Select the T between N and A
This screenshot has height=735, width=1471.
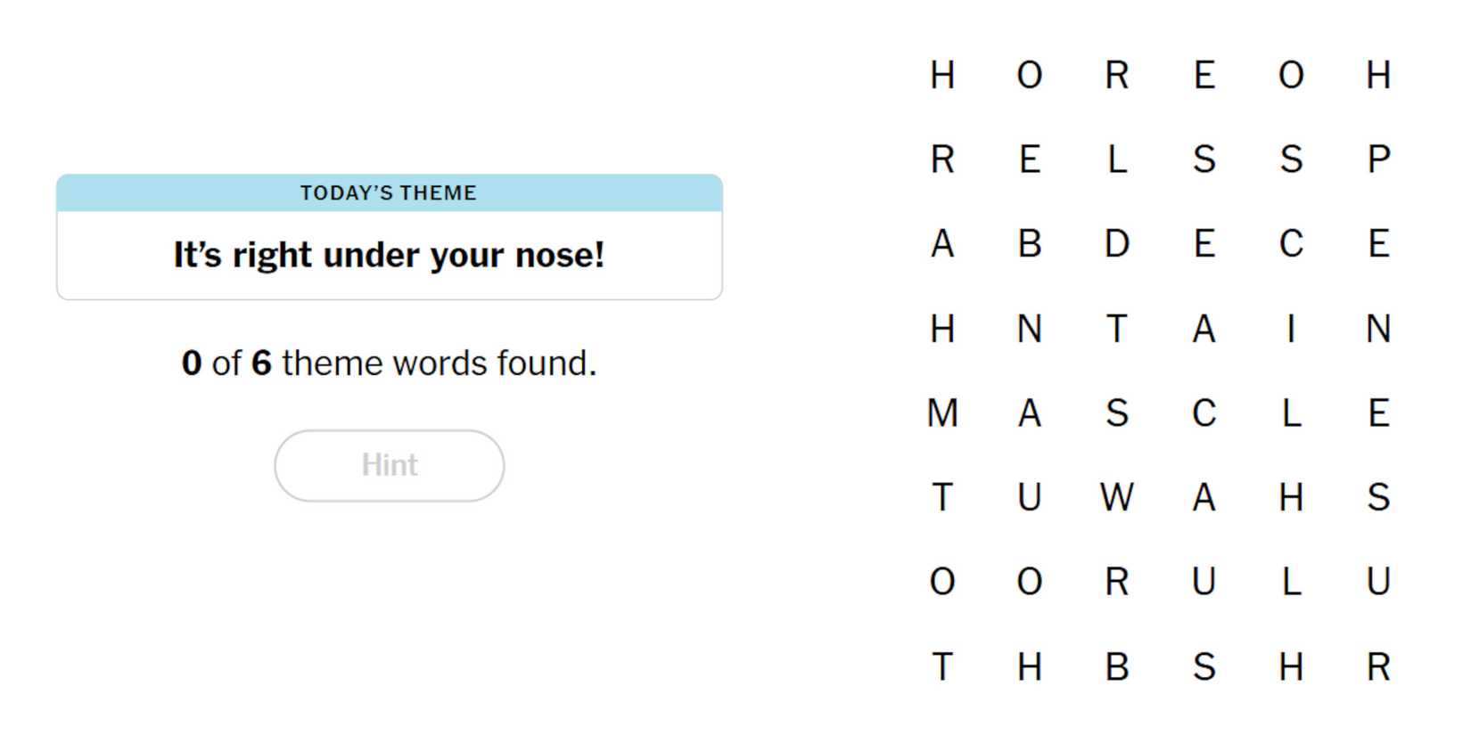click(1116, 329)
